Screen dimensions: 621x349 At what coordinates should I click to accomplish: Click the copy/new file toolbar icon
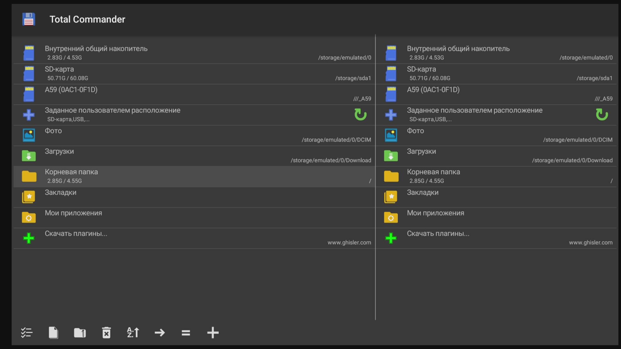53,333
